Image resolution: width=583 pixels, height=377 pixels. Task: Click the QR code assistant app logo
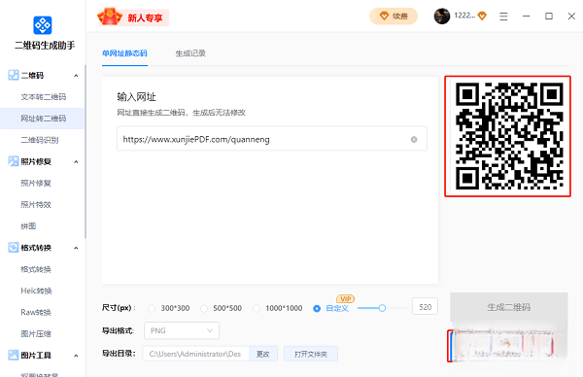pyautogui.click(x=43, y=25)
